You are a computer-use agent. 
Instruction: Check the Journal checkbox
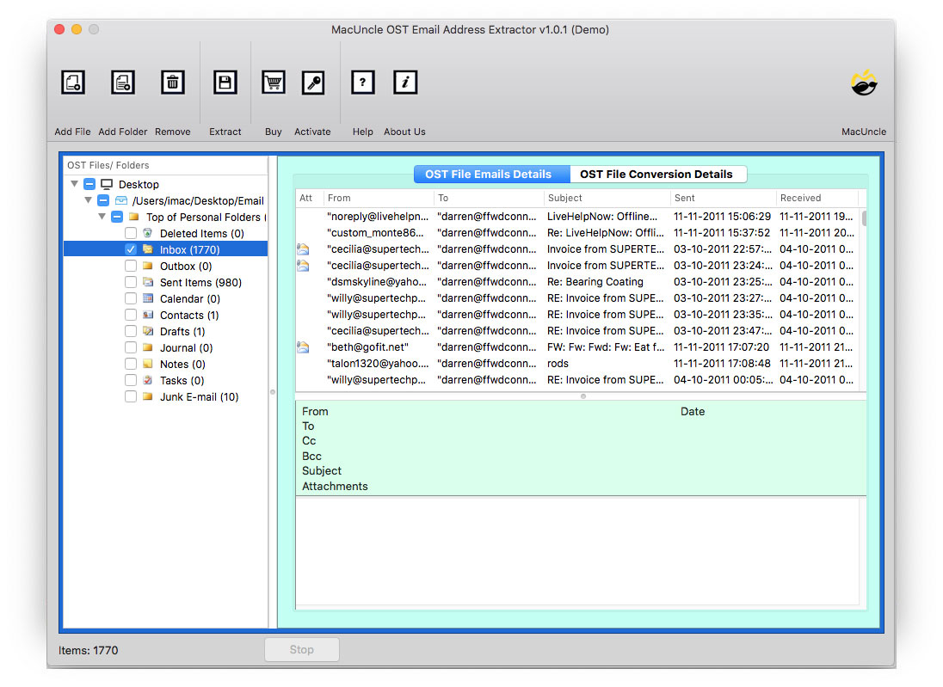[x=131, y=347]
